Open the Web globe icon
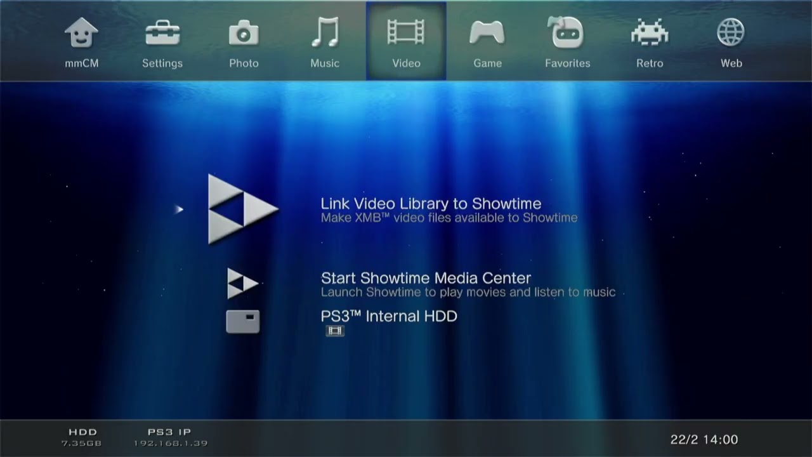812x457 pixels. click(x=731, y=33)
